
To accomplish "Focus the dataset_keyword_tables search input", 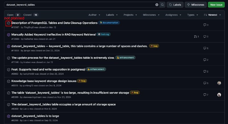I will coord(80,5).
